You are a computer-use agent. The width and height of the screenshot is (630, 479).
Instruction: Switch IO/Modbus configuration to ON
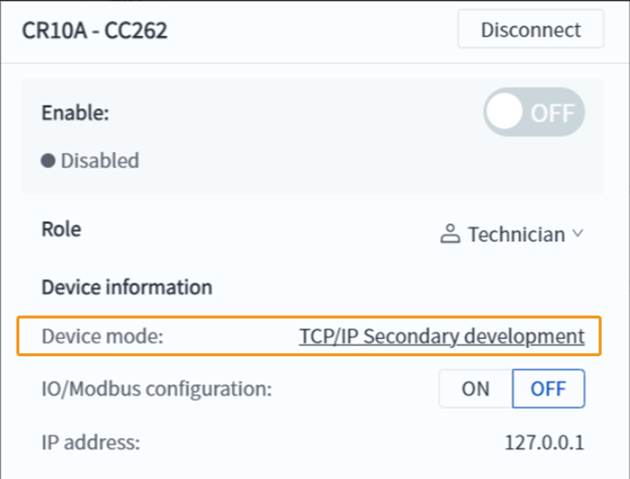pos(475,389)
